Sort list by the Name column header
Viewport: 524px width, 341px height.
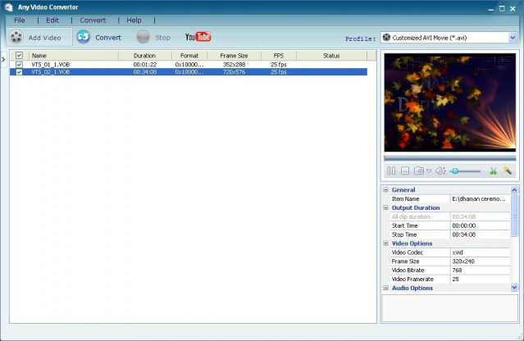tap(74, 56)
